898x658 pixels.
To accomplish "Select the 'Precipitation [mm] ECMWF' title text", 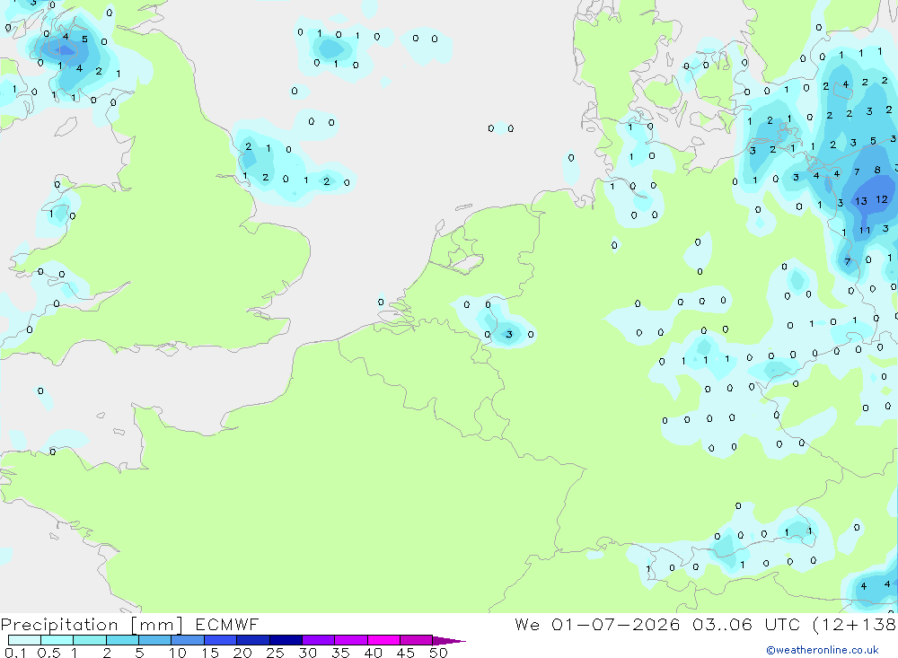I will (129, 625).
